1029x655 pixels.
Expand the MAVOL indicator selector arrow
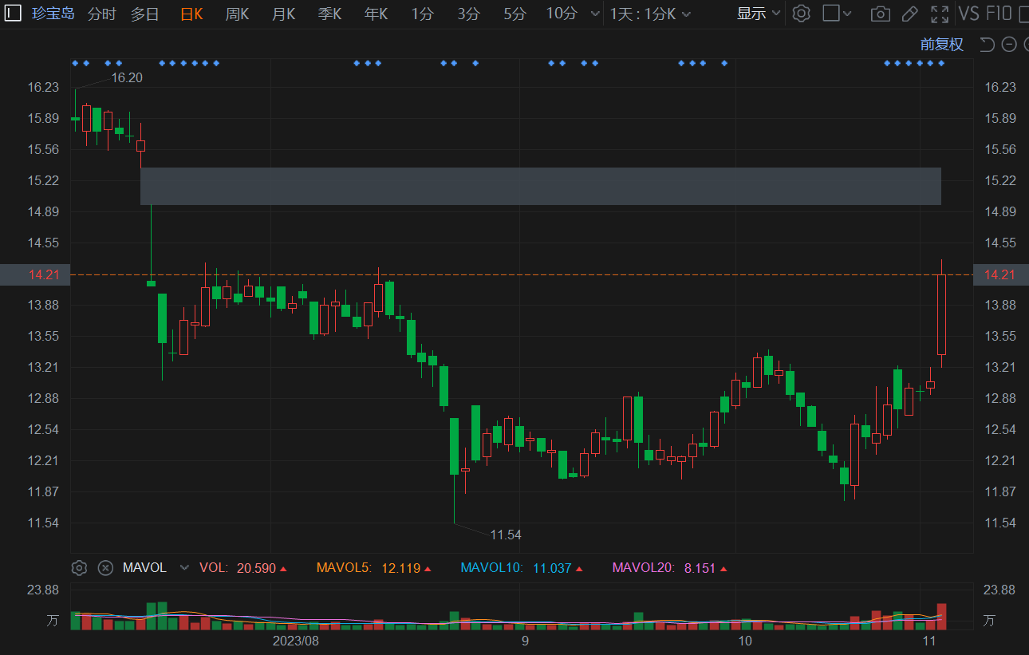click(185, 568)
